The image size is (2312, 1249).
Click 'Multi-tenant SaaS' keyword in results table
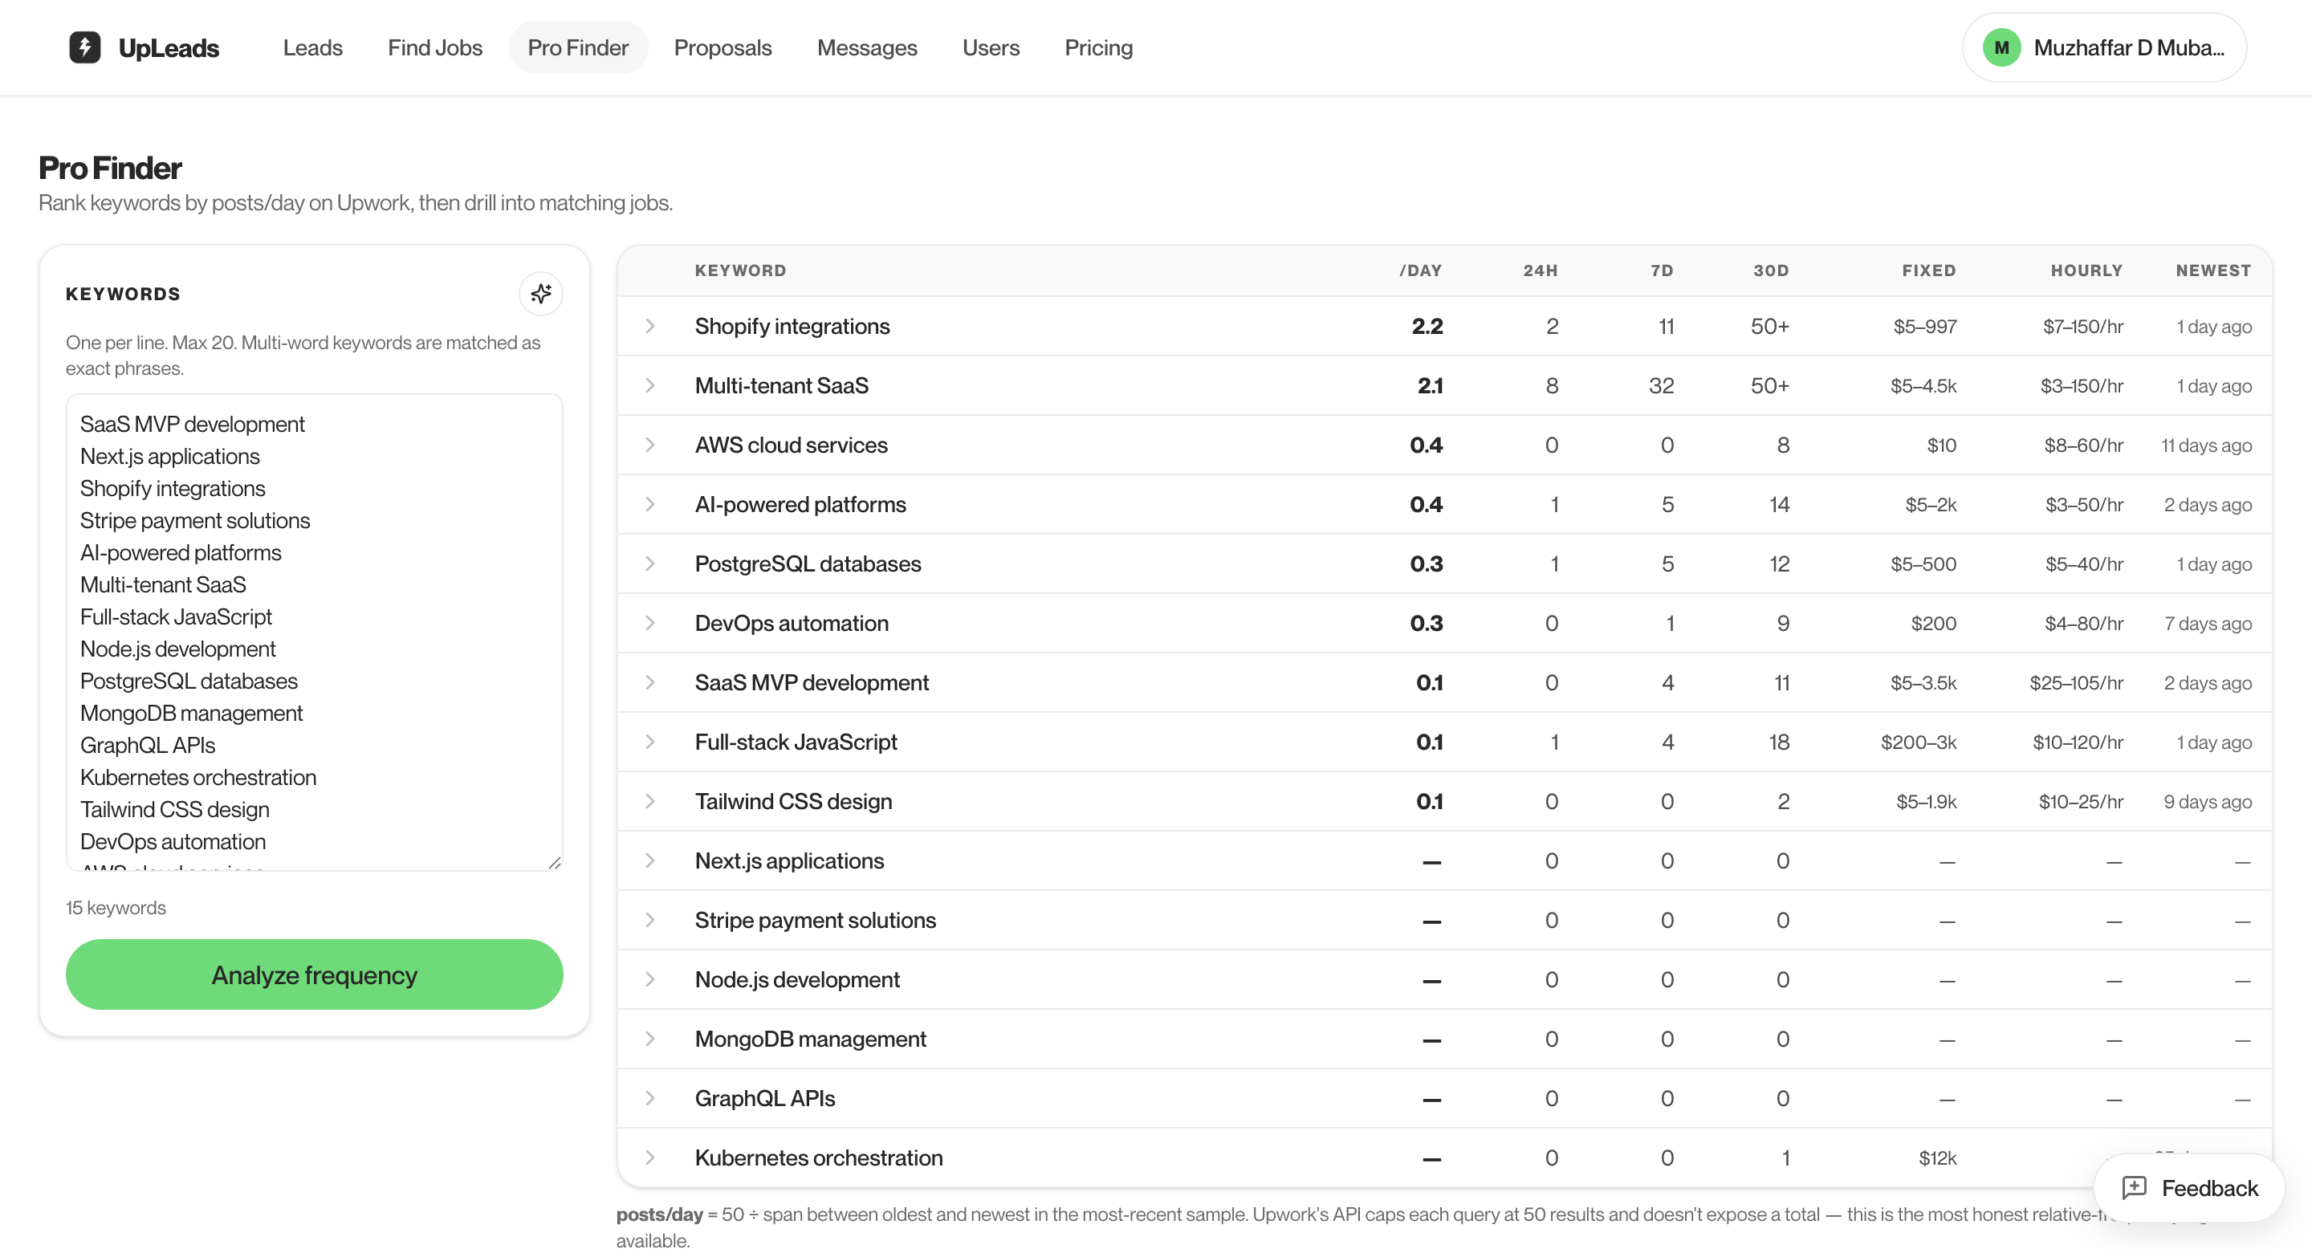tap(781, 385)
